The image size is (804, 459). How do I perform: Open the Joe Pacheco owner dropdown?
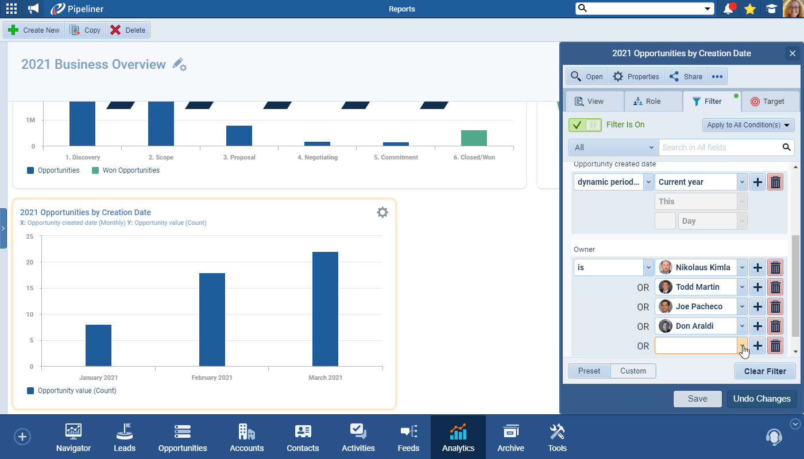742,306
